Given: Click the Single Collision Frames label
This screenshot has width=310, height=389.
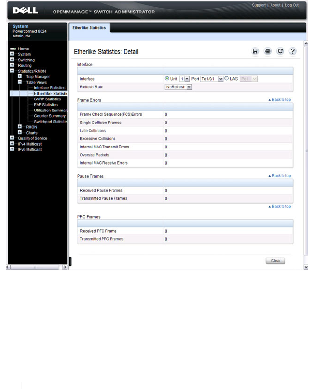Looking at the screenshot, I should pyautogui.click(x=101, y=123).
